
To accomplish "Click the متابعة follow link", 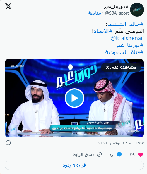I will [x=95, y=13].
